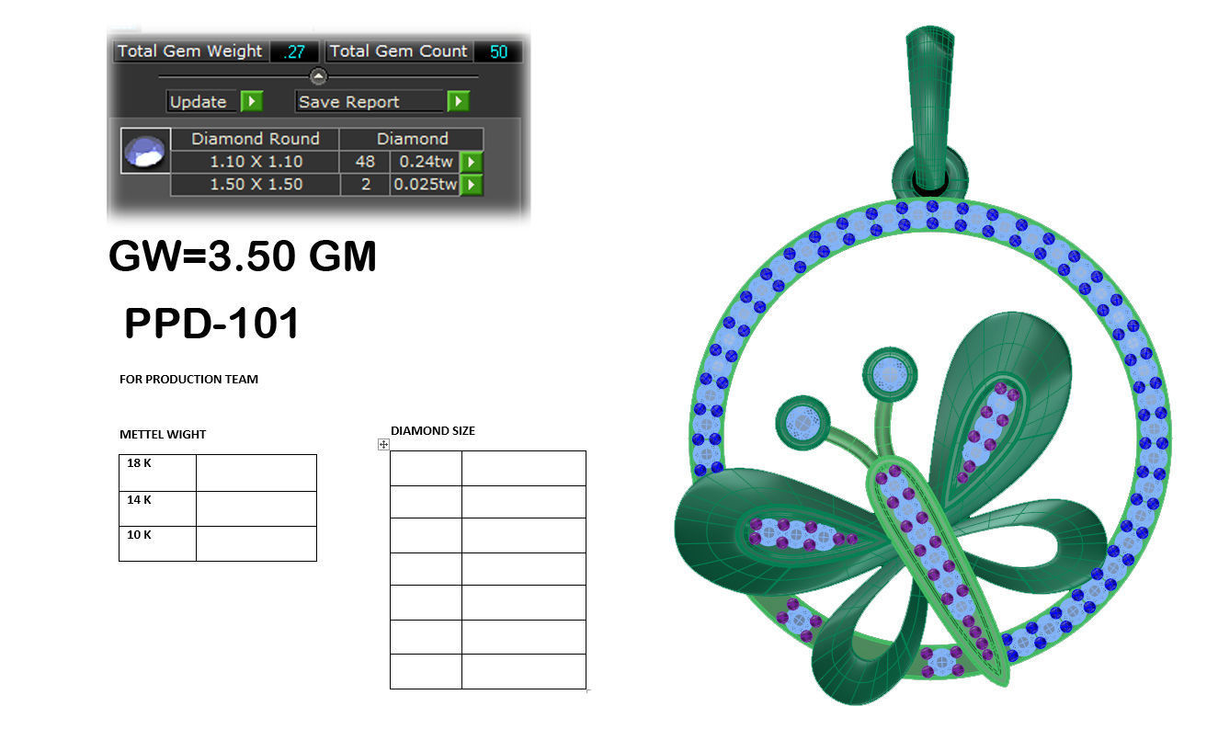Image resolution: width=1218 pixels, height=729 pixels.
Task: Click the green arrow next to Update
Action: (252, 101)
